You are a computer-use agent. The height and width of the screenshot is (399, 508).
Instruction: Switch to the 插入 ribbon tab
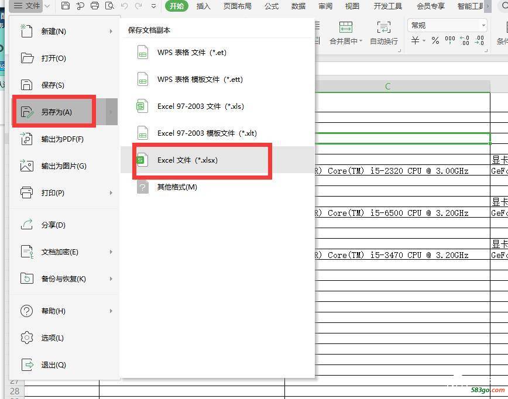pyautogui.click(x=204, y=6)
